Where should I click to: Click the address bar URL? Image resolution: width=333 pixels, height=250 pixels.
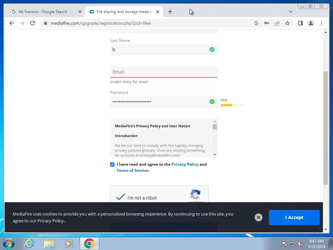click(101, 23)
